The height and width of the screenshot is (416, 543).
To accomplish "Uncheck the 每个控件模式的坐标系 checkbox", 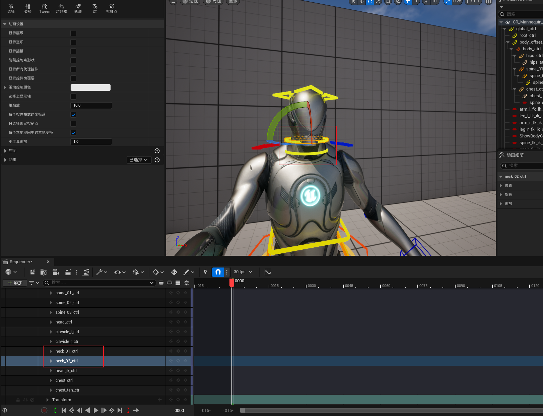I will 73,115.
